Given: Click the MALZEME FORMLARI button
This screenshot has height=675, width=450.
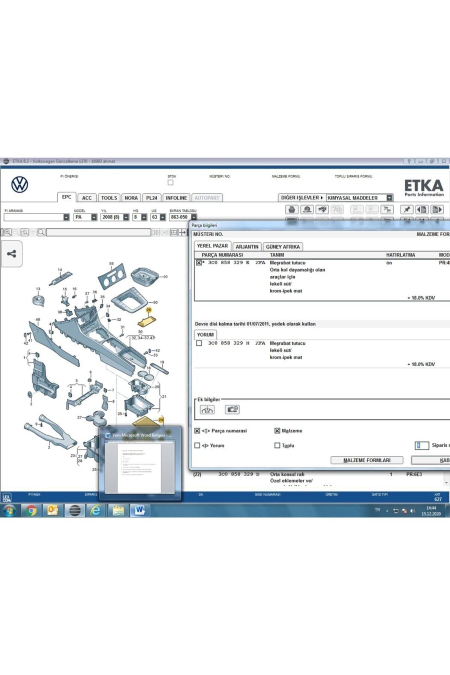Looking at the screenshot, I should coord(367,460).
